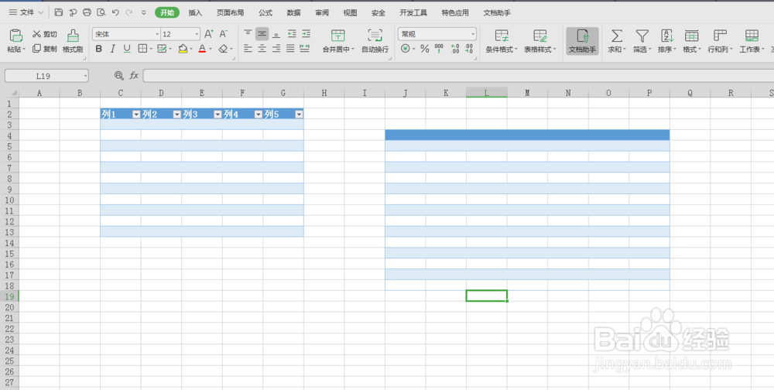The height and width of the screenshot is (390, 774).
Task: Click the Redo arrow icon
Action: (128, 12)
